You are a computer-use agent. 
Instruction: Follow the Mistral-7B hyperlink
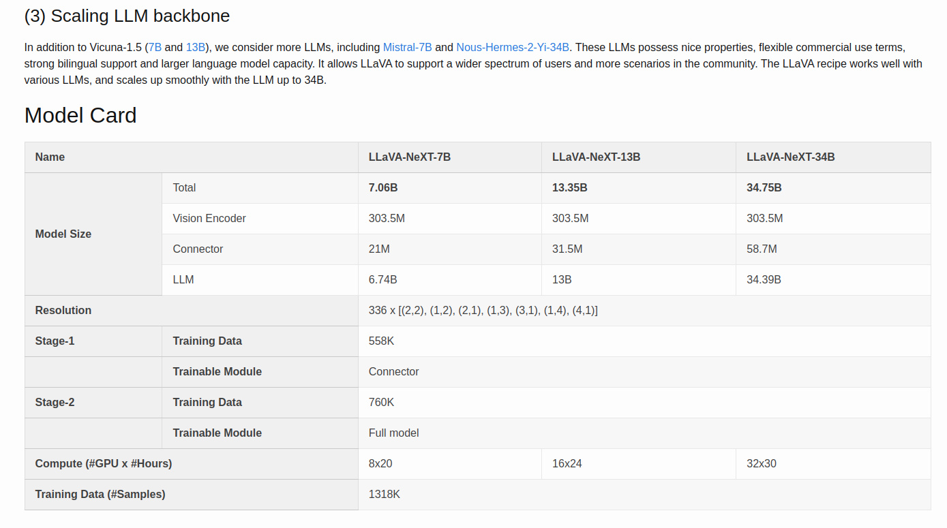coord(407,47)
